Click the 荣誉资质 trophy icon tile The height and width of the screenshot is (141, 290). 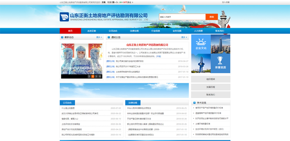point(221,63)
